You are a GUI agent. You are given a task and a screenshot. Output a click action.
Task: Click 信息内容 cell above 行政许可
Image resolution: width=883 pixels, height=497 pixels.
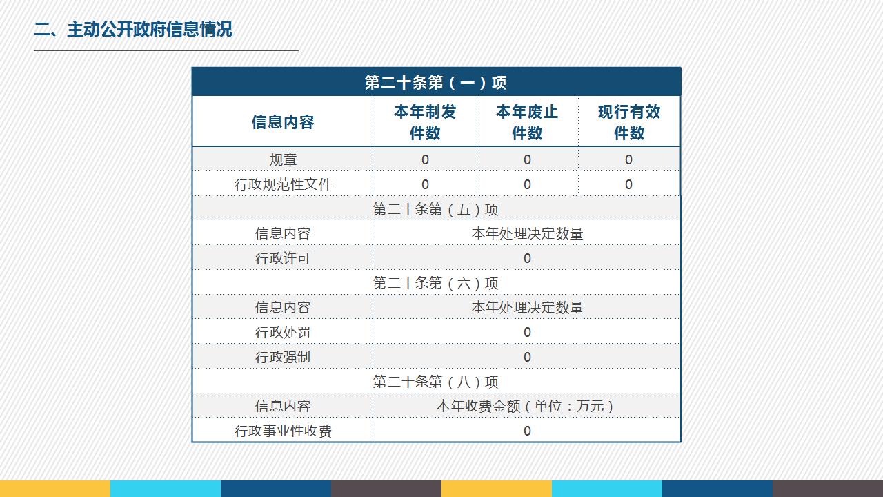pyautogui.click(x=283, y=233)
